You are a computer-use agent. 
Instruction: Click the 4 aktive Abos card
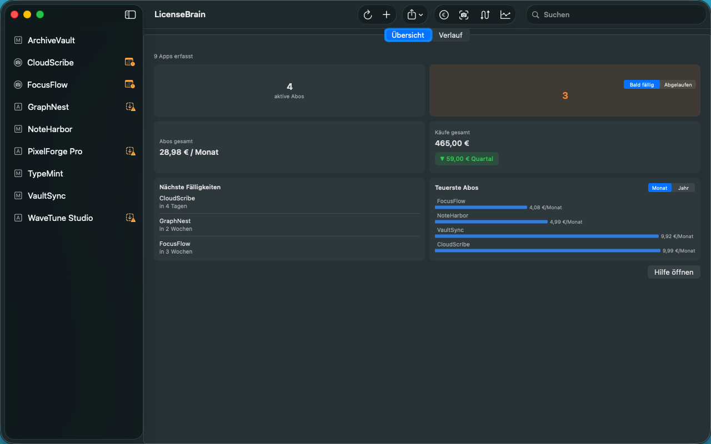pos(289,90)
